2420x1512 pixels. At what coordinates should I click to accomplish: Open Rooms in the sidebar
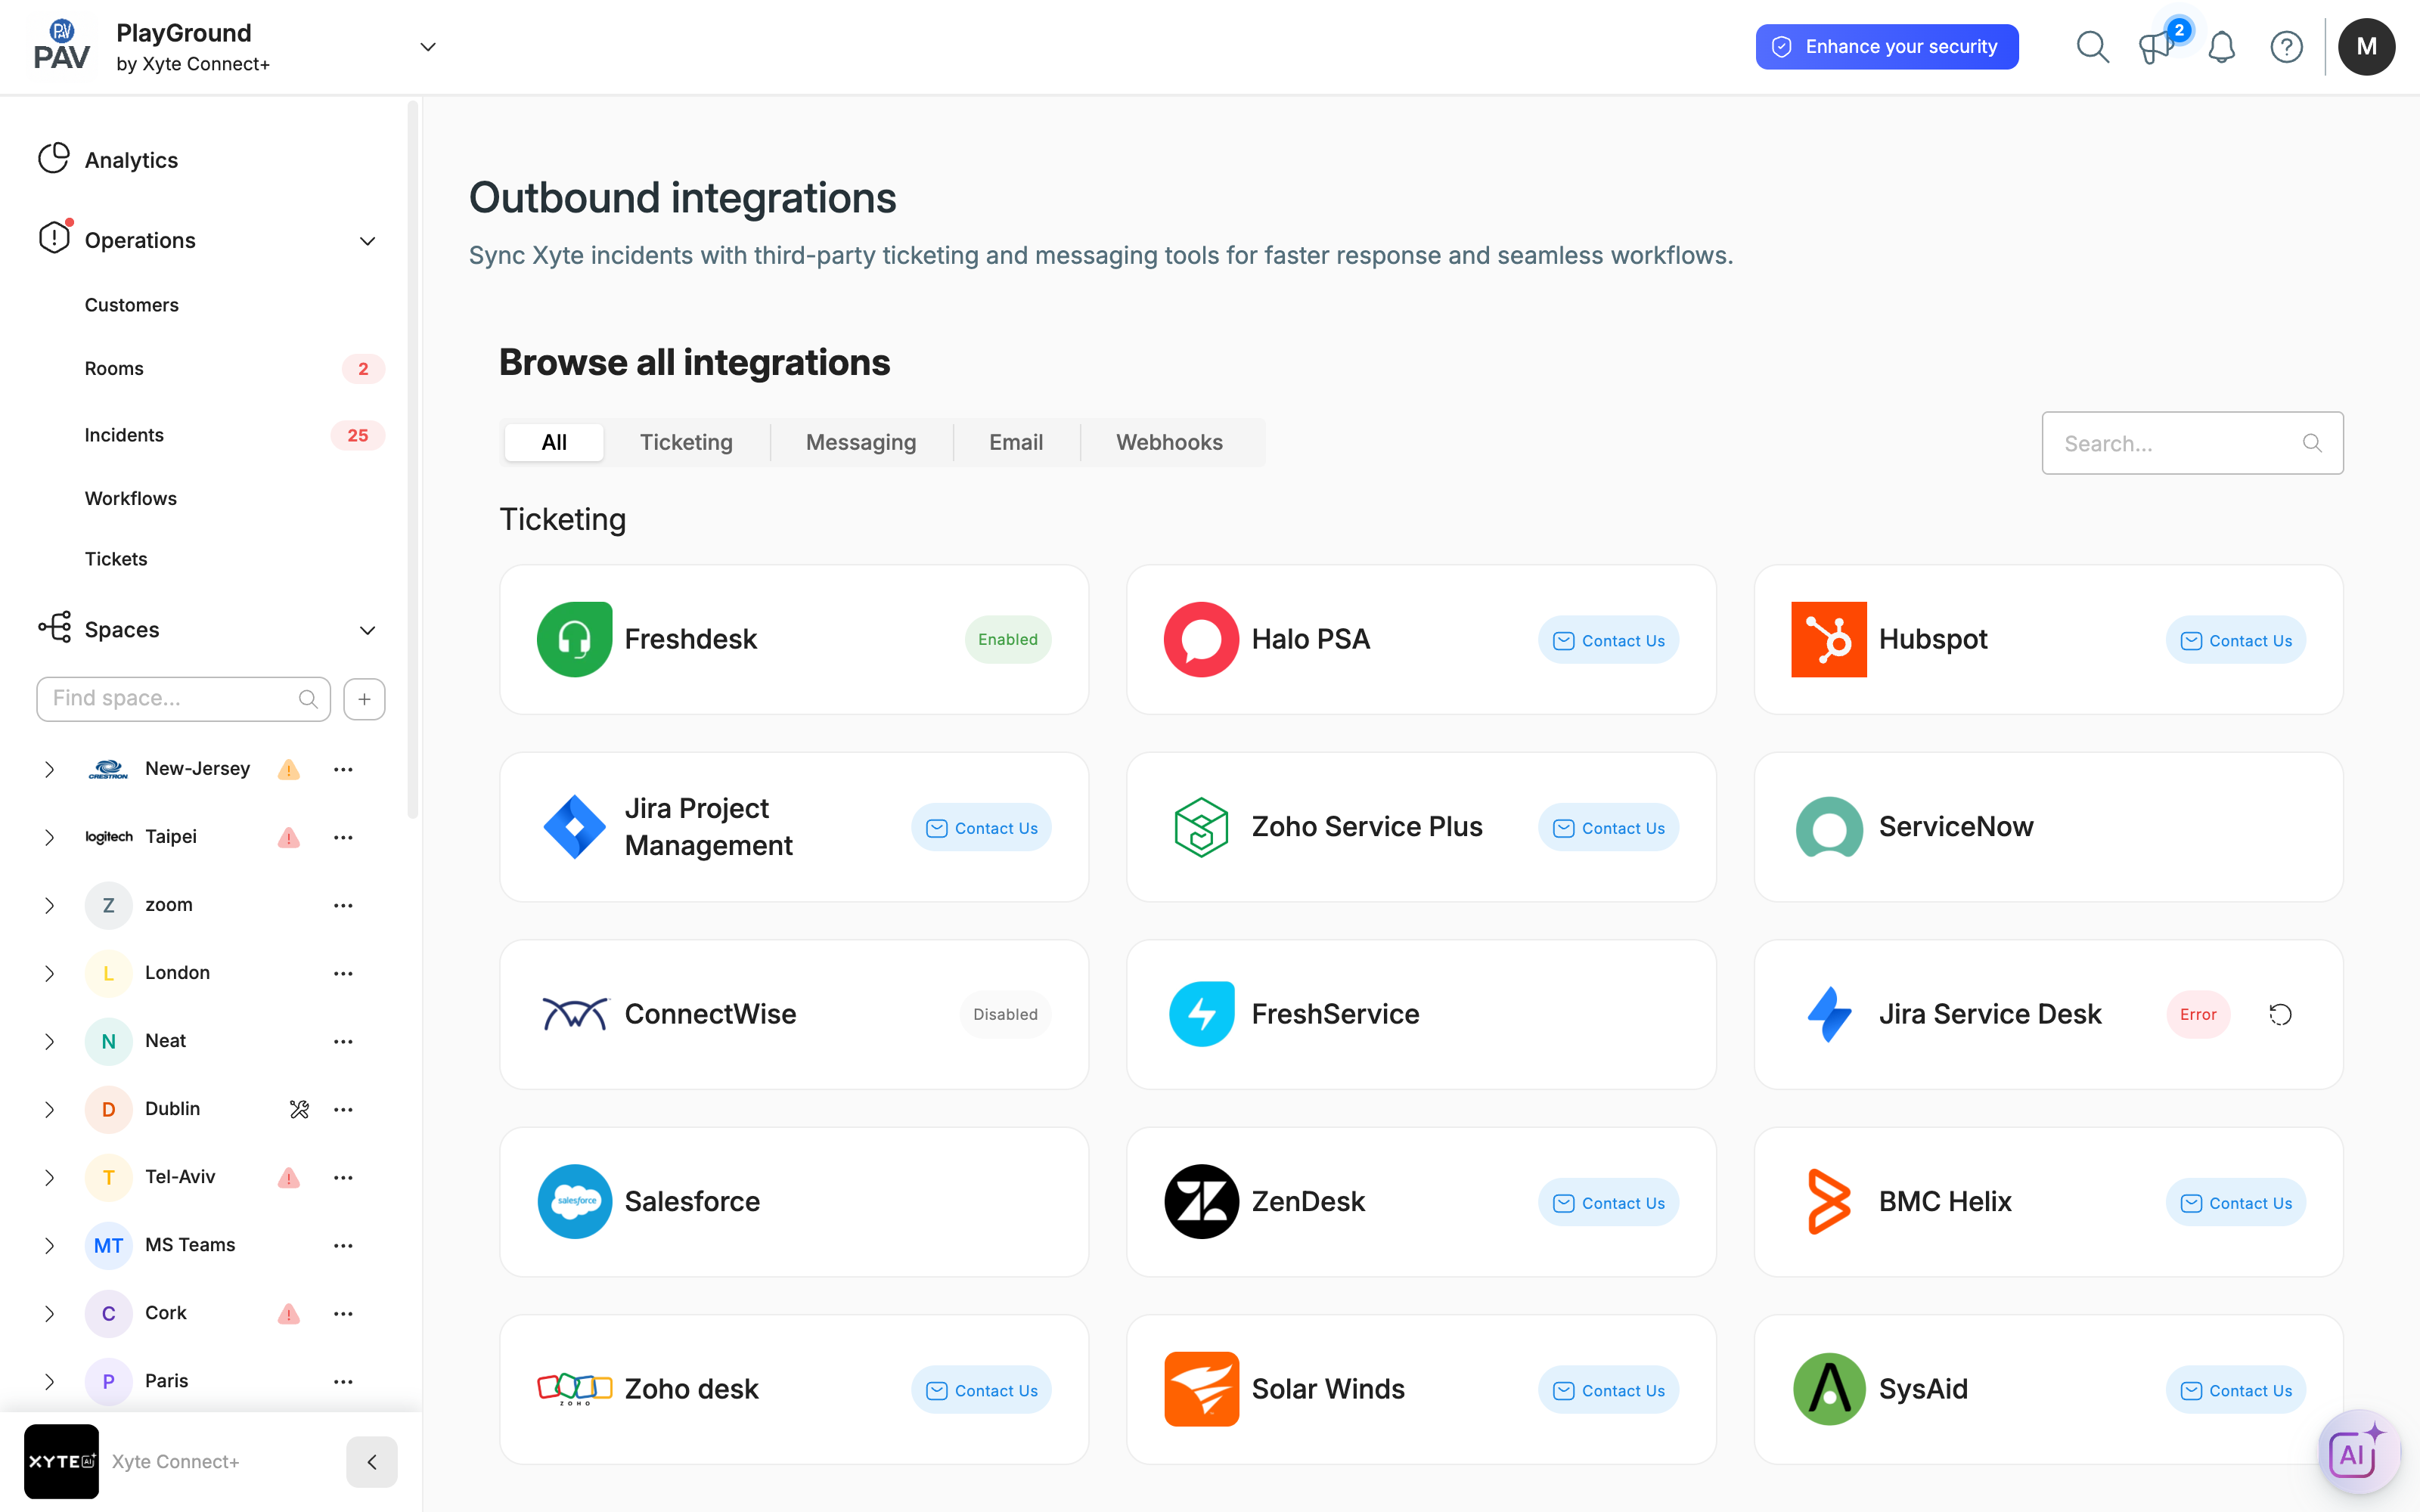(x=114, y=369)
